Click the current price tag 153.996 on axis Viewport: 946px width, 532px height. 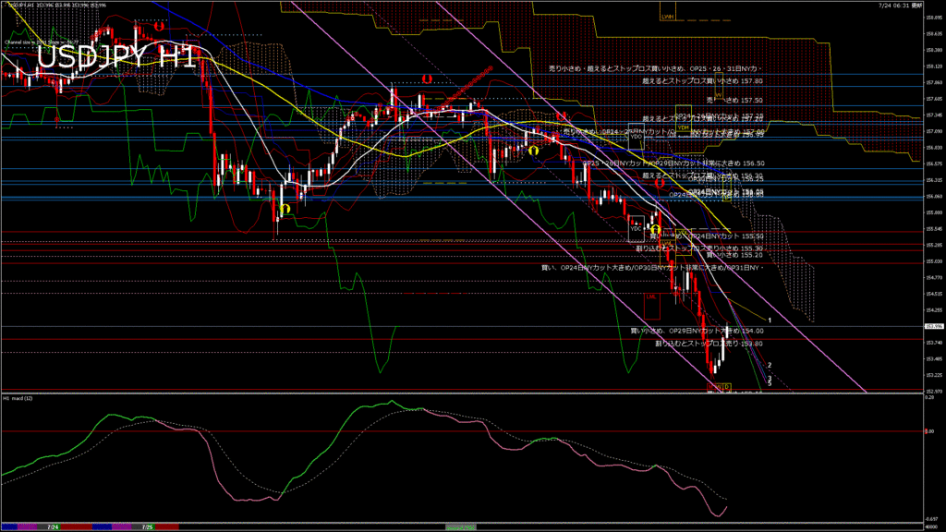coord(933,326)
